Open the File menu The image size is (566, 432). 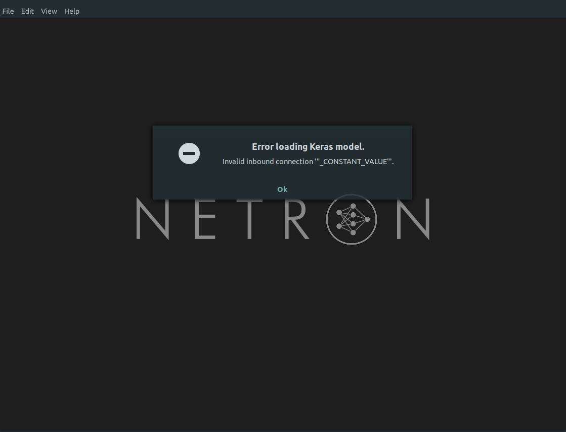tap(8, 11)
